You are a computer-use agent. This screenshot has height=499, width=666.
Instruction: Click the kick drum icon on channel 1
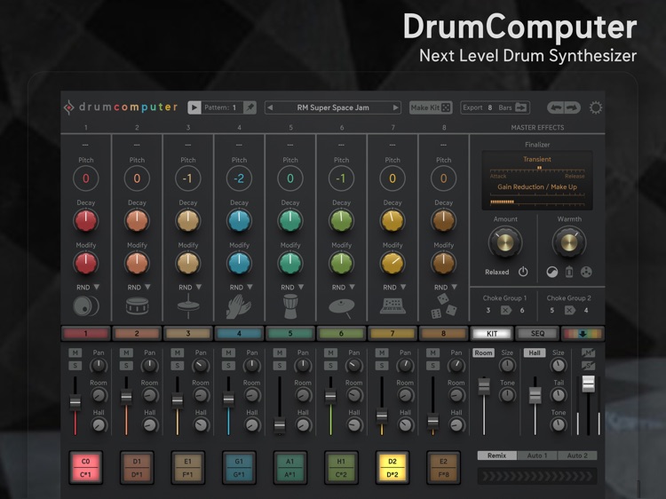(86, 305)
